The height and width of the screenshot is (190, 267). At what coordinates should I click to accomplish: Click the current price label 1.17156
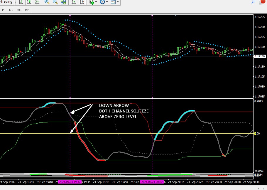pyautogui.click(x=260, y=56)
